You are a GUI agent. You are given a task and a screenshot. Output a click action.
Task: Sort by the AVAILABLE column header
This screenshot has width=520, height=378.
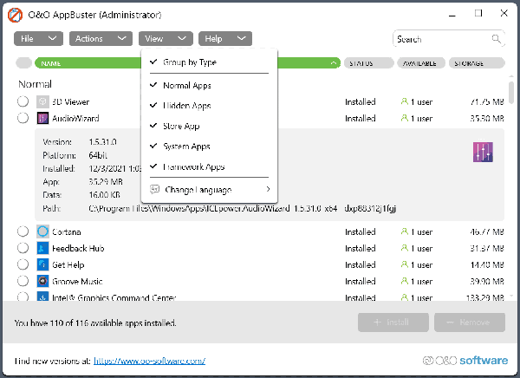click(x=421, y=63)
